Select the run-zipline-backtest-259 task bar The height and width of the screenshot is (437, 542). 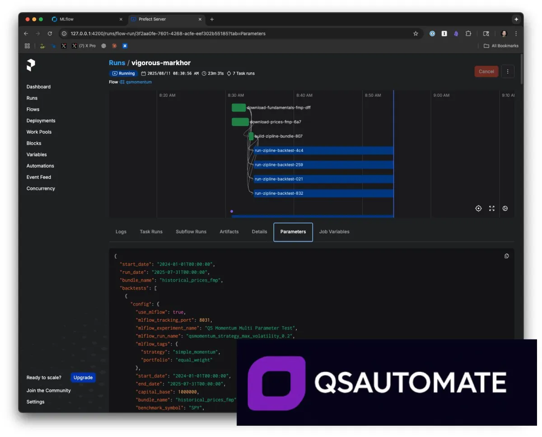[323, 165]
